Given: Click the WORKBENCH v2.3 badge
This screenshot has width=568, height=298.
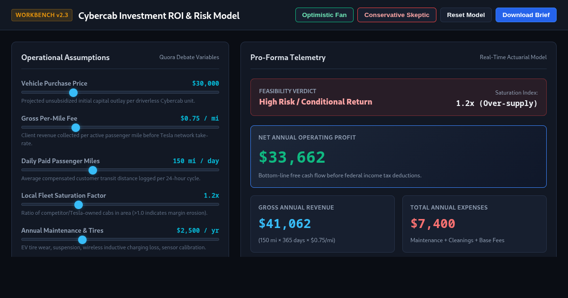Looking at the screenshot, I should [42, 15].
